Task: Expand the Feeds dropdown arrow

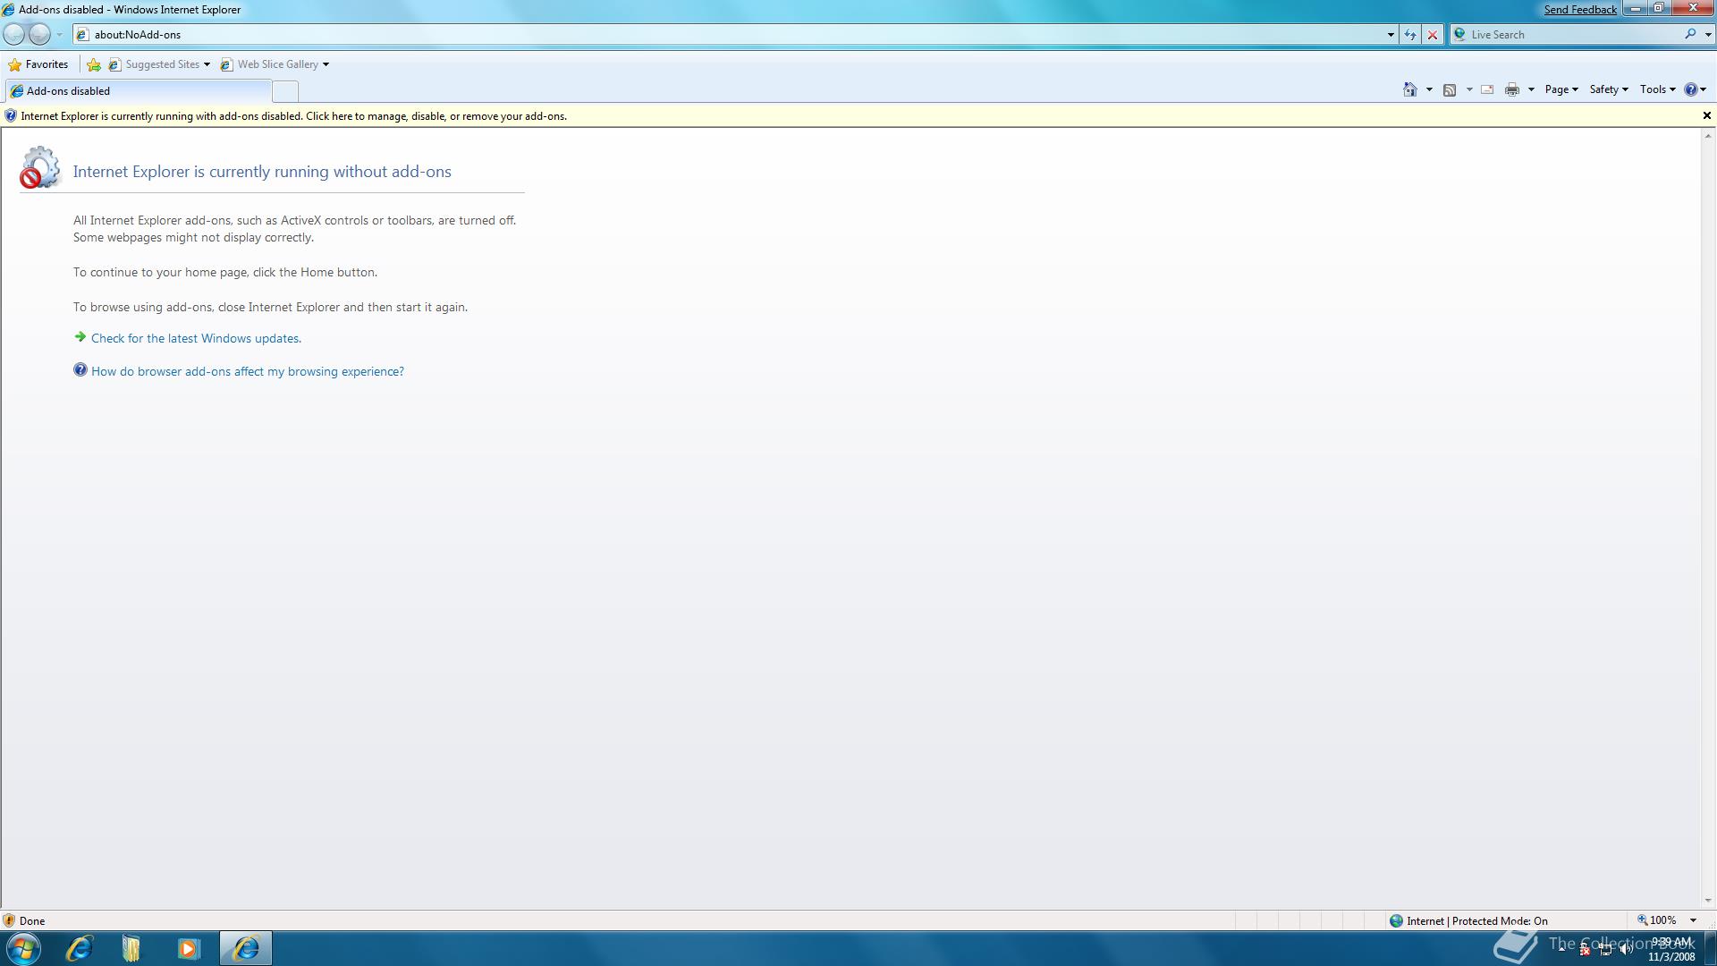Action: point(1469,89)
